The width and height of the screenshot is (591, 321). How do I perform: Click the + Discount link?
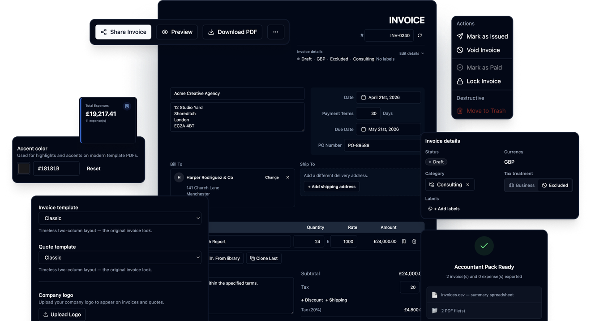coord(312,300)
